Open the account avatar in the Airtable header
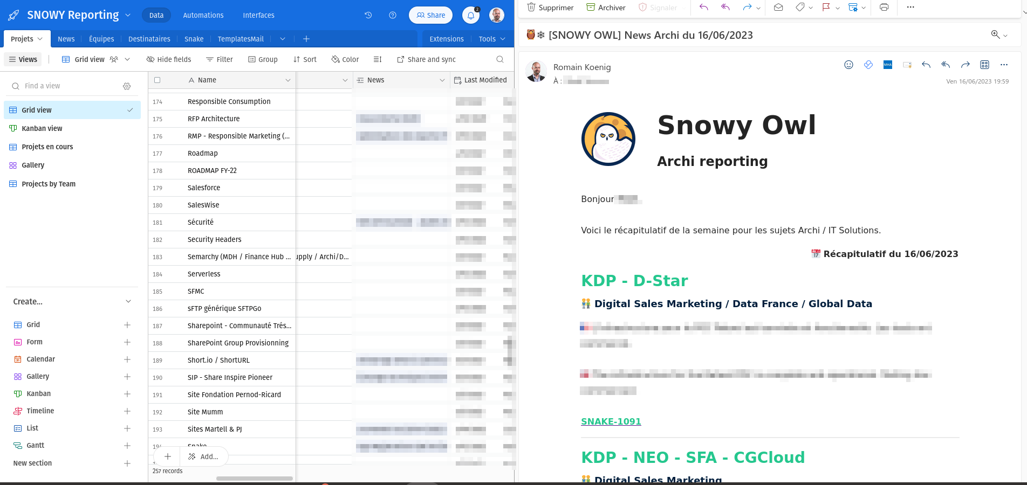This screenshot has height=485, width=1027. coord(497,15)
